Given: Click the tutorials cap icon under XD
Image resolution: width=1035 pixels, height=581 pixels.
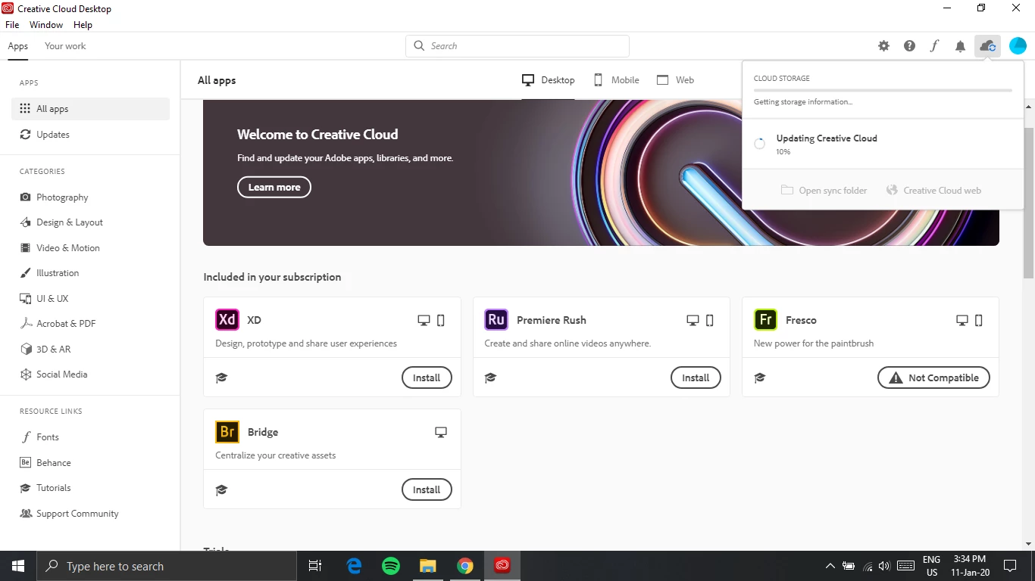Looking at the screenshot, I should click(221, 377).
